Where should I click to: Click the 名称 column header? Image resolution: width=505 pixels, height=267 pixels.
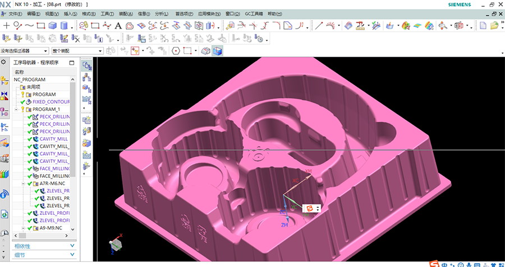20,72
